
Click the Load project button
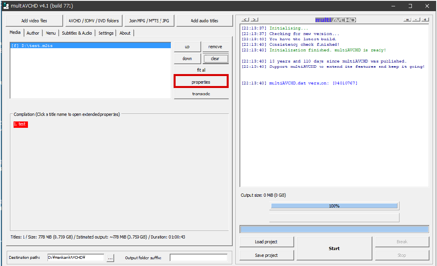pyautogui.click(x=267, y=242)
